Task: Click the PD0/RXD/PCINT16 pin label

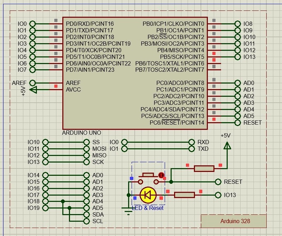Action: tap(90, 24)
